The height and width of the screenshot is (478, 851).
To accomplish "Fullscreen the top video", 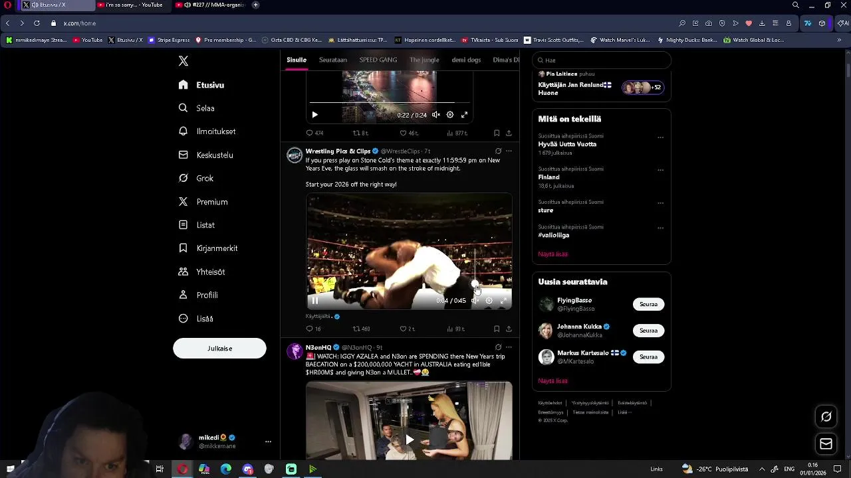I will (x=465, y=115).
